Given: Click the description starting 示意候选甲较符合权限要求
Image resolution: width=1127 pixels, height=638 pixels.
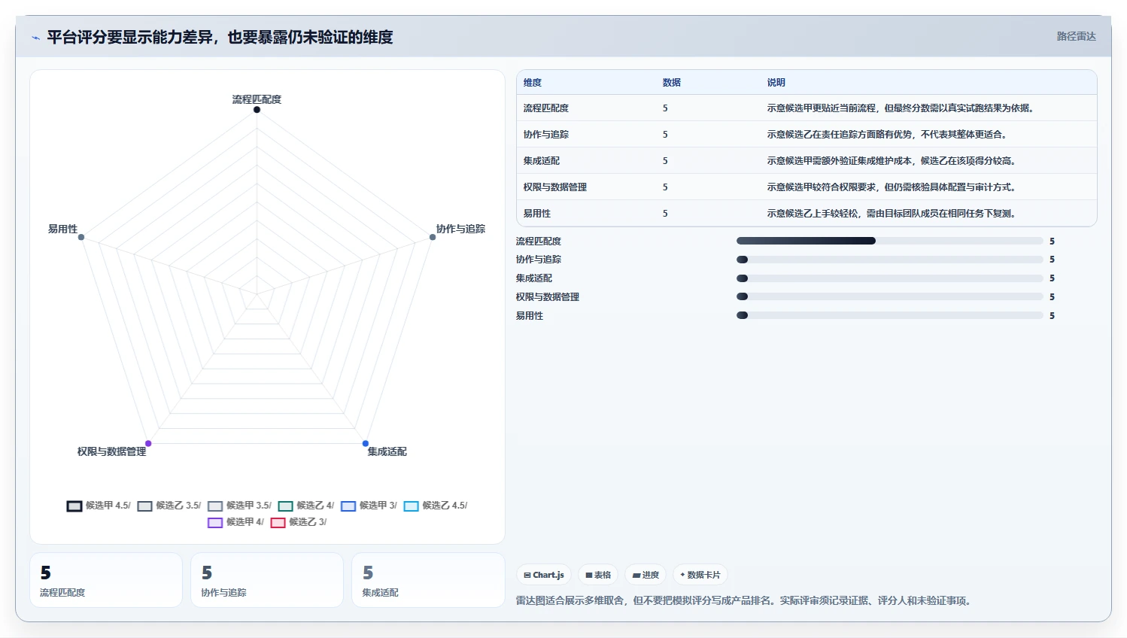Looking at the screenshot, I should pyautogui.click(x=893, y=187).
